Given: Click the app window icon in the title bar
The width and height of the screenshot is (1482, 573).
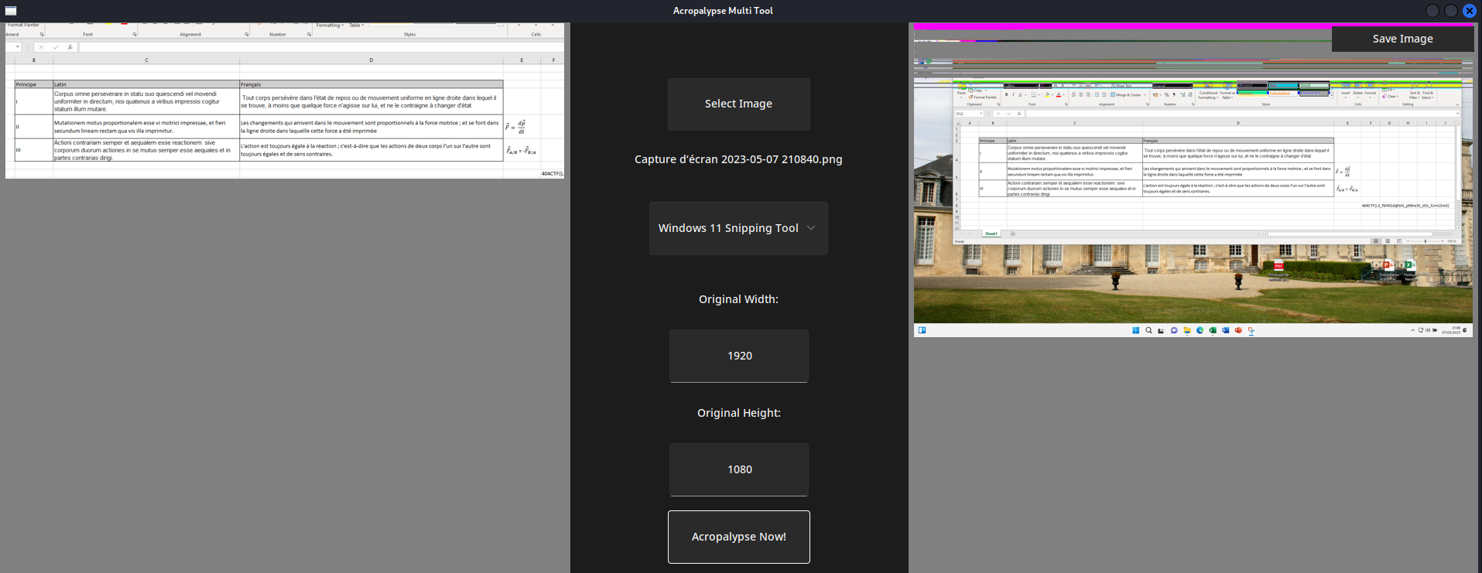Looking at the screenshot, I should 11,11.
